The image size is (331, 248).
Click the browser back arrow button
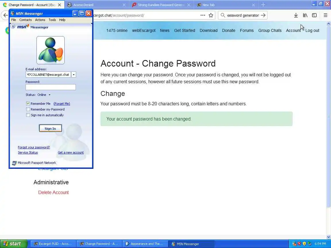5,15
